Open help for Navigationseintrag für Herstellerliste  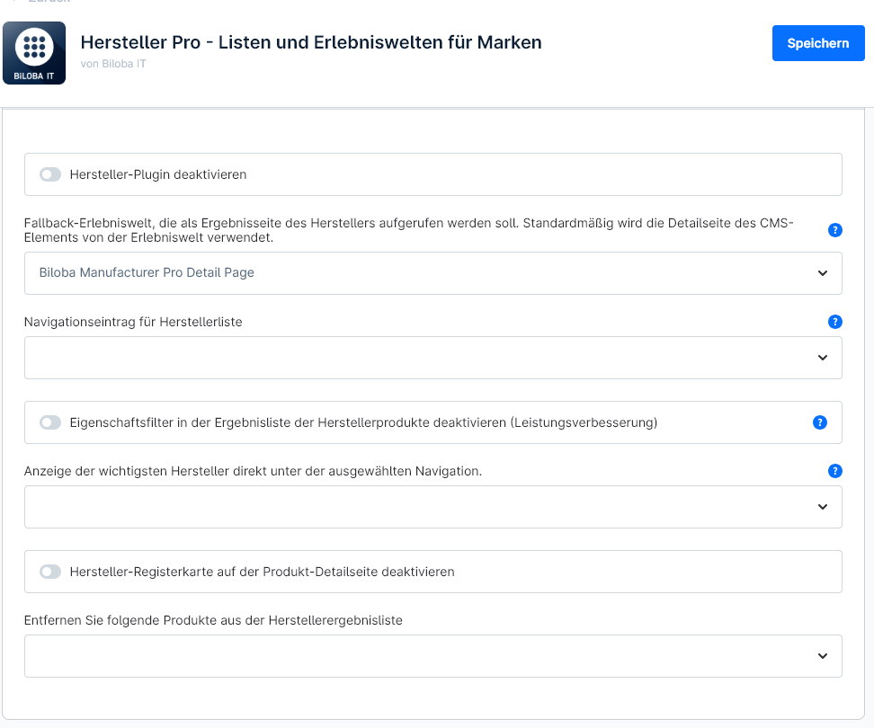834,322
